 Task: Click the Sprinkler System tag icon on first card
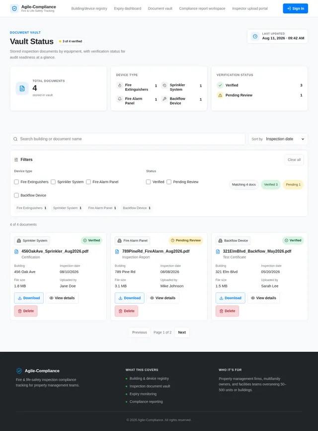(x=19, y=241)
